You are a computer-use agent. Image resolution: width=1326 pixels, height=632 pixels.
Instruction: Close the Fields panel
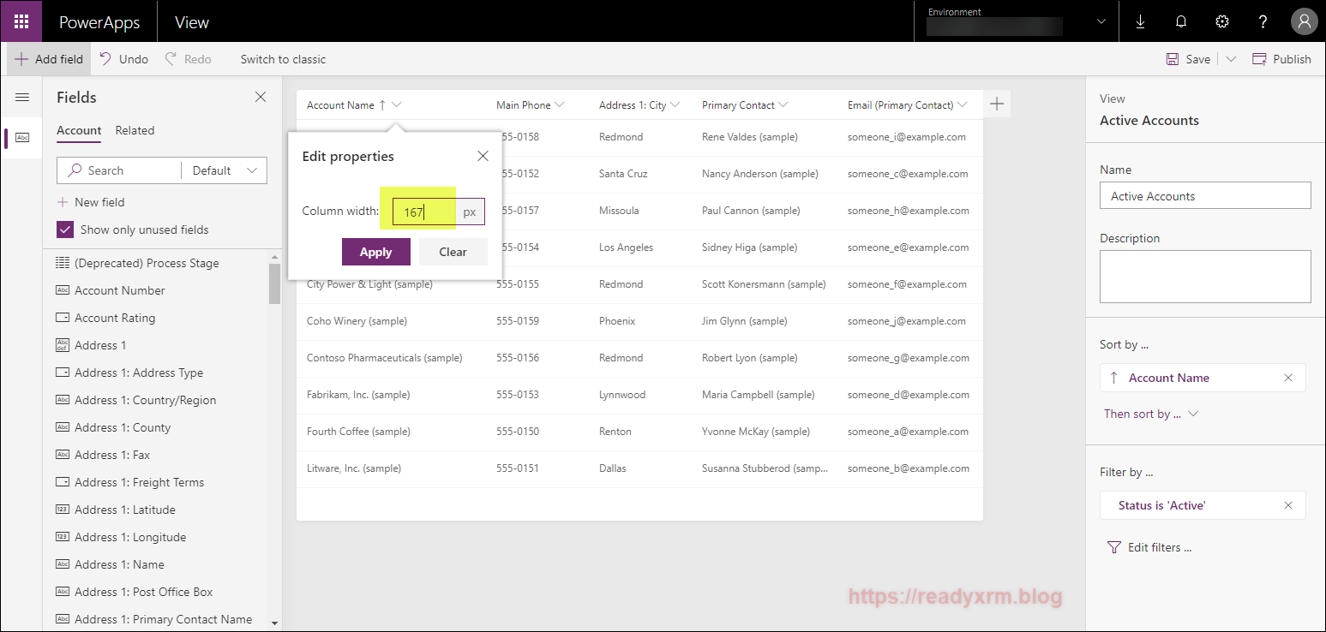click(x=261, y=98)
